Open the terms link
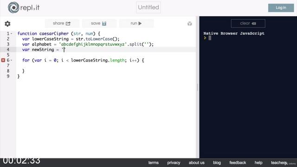 click(154, 163)
